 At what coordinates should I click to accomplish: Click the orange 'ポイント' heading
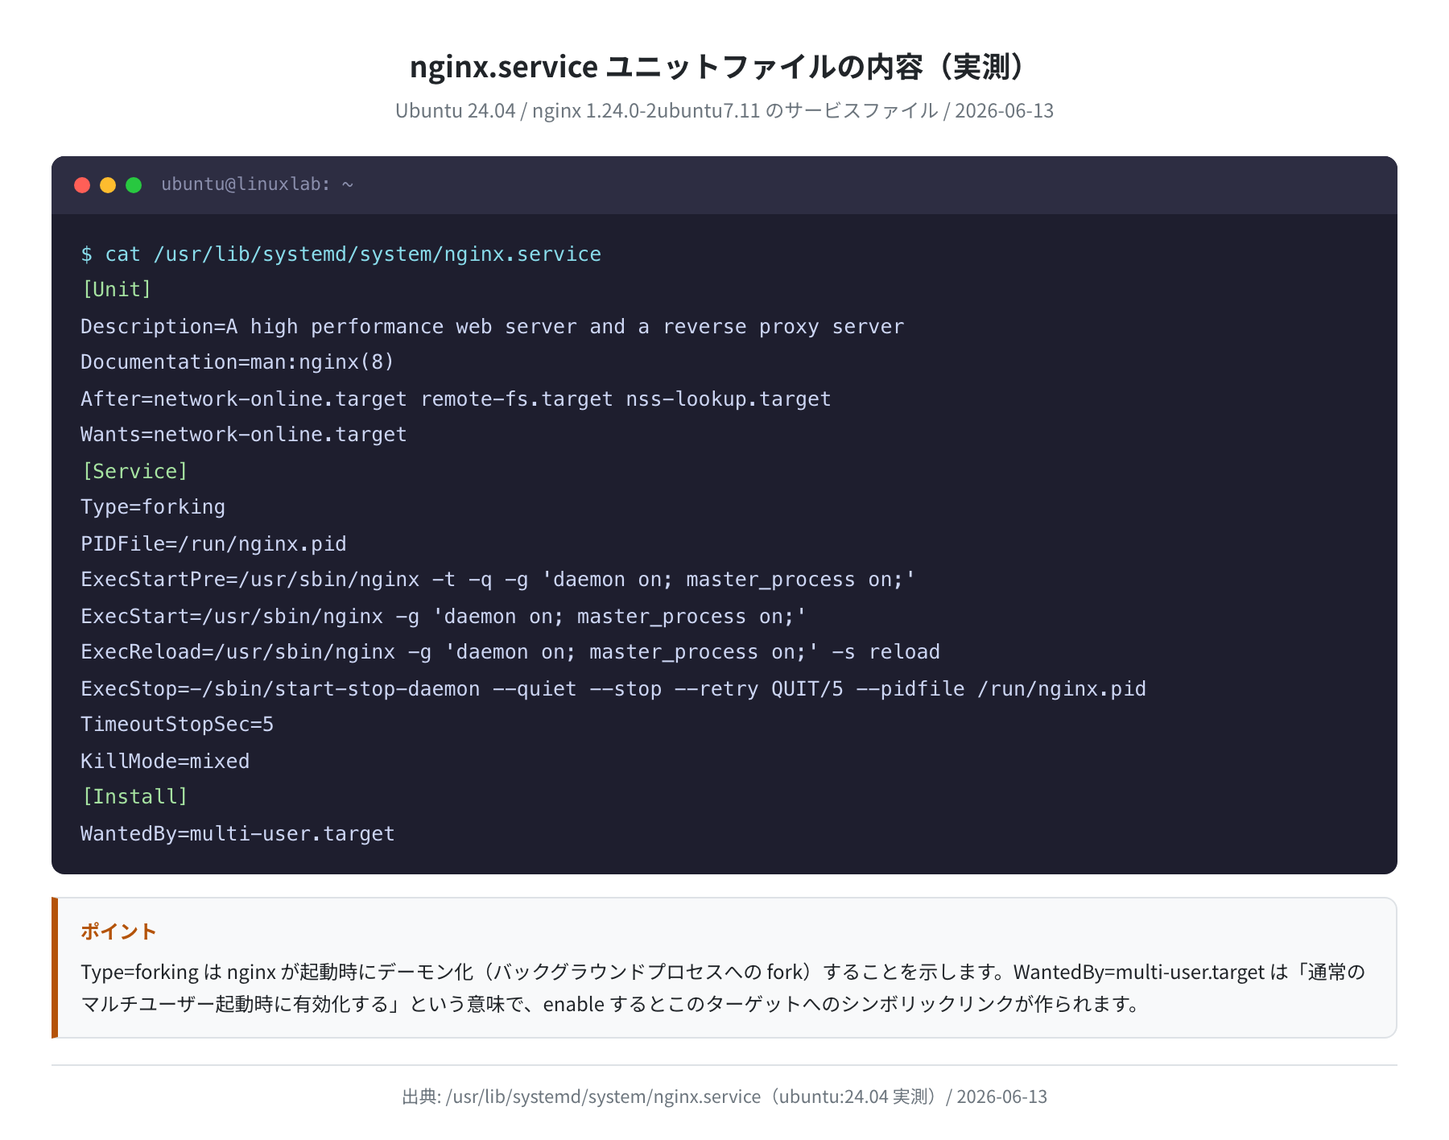(118, 931)
